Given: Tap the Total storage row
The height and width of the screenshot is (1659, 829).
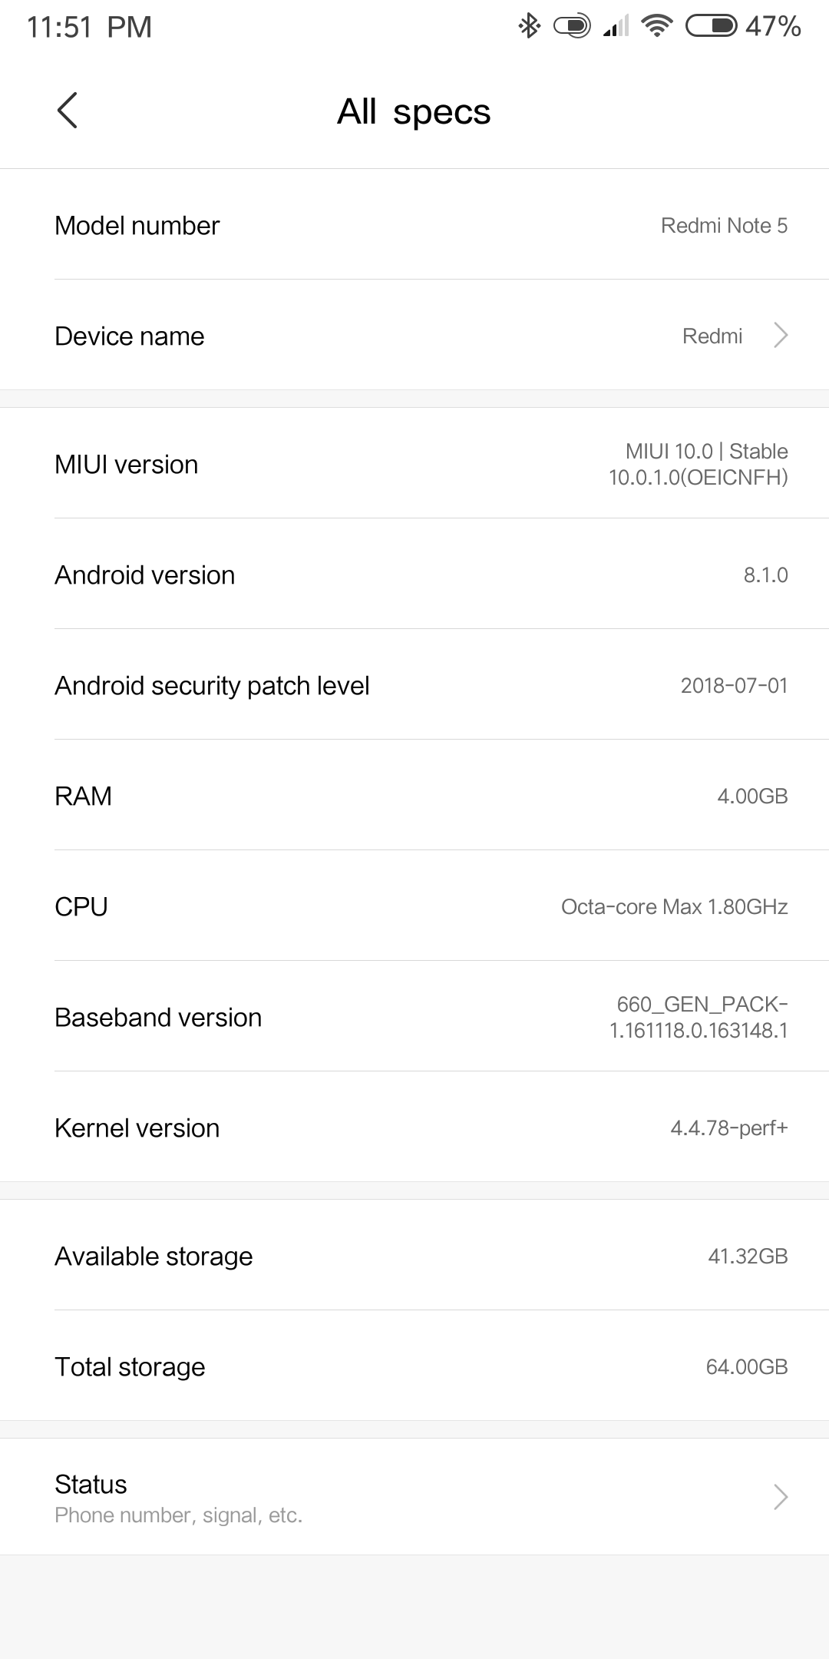Looking at the screenshot, I should 414,1366.
